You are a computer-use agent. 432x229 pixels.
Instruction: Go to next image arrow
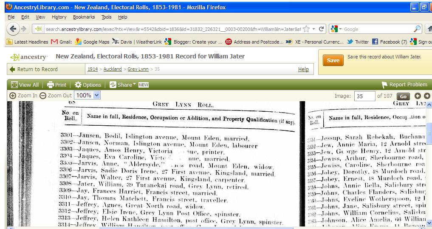point(427,96)
